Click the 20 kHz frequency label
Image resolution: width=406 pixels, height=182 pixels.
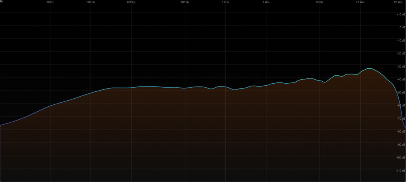pyautogui.click(x=398, y=2)
